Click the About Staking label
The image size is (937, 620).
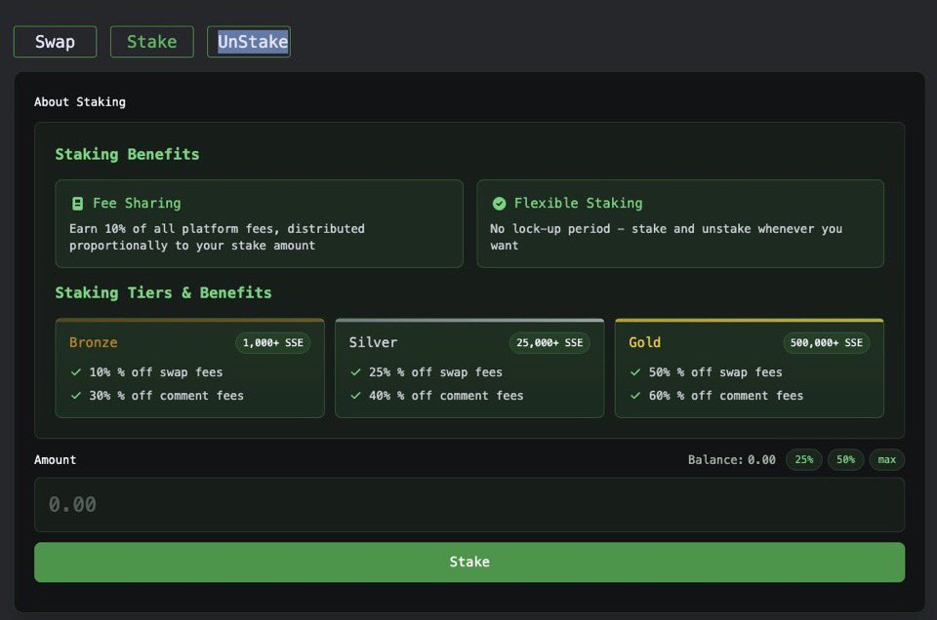80,102
